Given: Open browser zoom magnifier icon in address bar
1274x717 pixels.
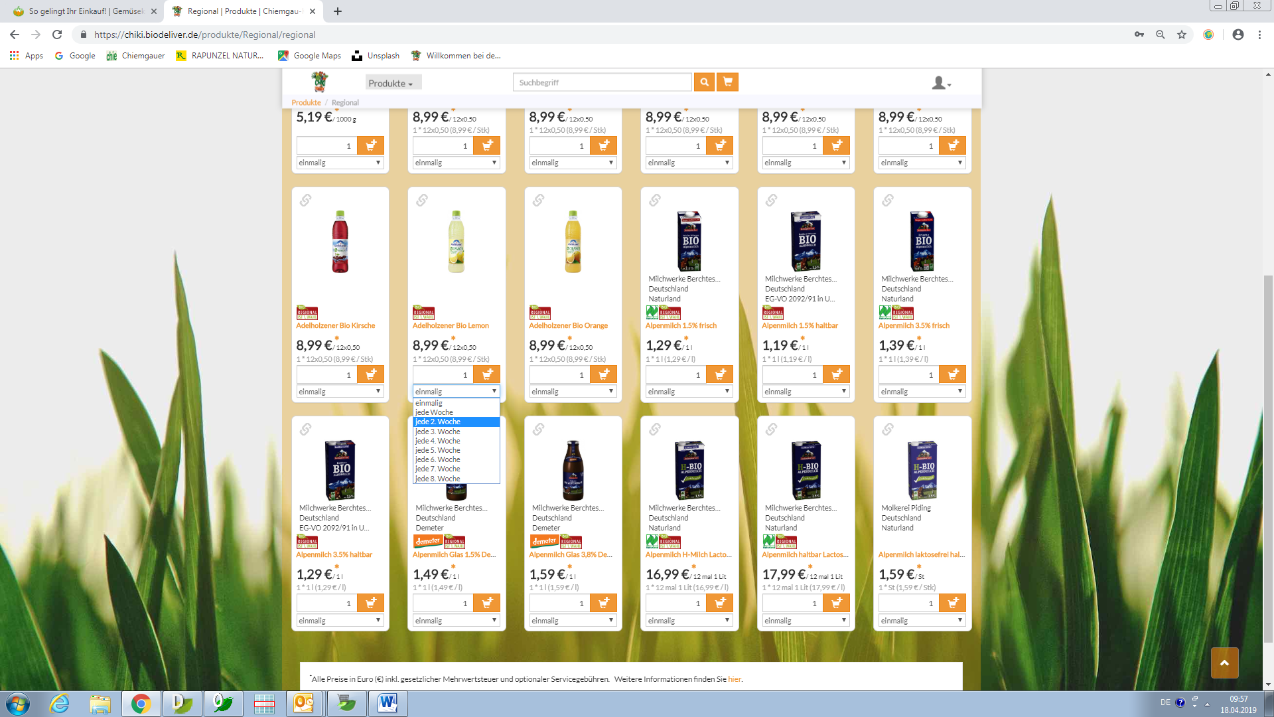Looking at the screenshot, I should (1161, 35).
